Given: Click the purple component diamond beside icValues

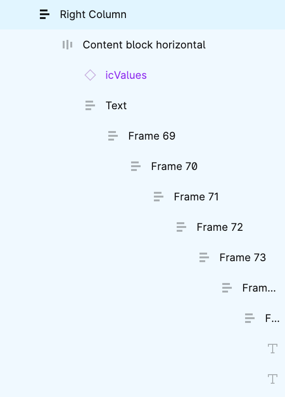Looking at the screenshot, I should 90,75.
